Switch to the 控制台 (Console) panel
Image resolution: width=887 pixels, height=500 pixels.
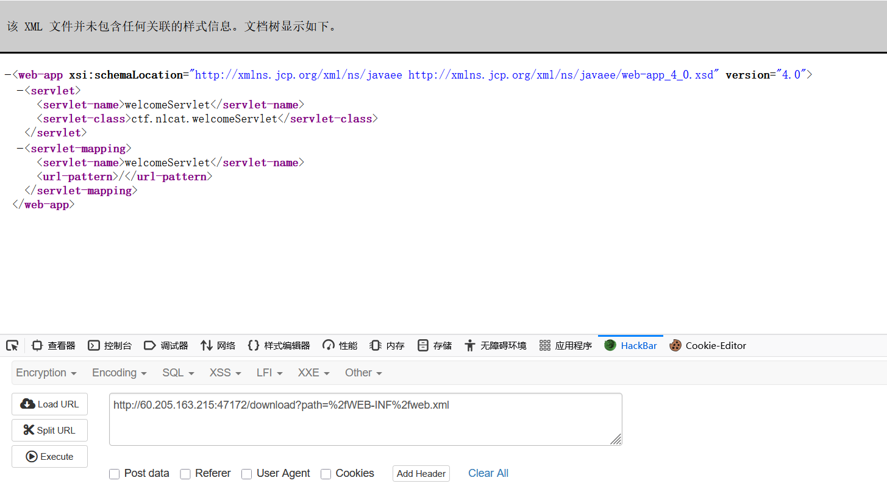coord(110,345)
